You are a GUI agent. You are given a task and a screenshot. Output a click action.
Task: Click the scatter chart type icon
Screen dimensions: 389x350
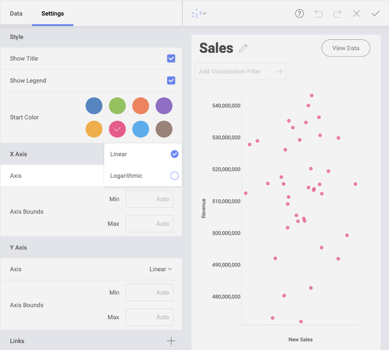click(196, 14)
